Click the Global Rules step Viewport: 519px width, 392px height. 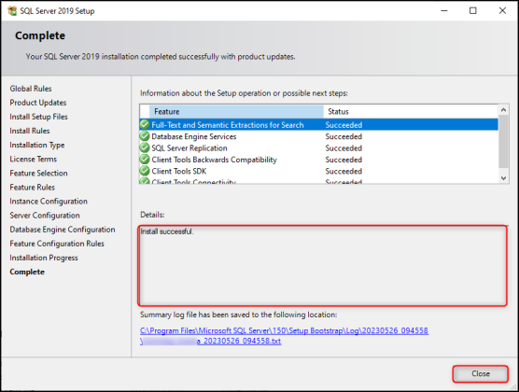pos(31,89)
